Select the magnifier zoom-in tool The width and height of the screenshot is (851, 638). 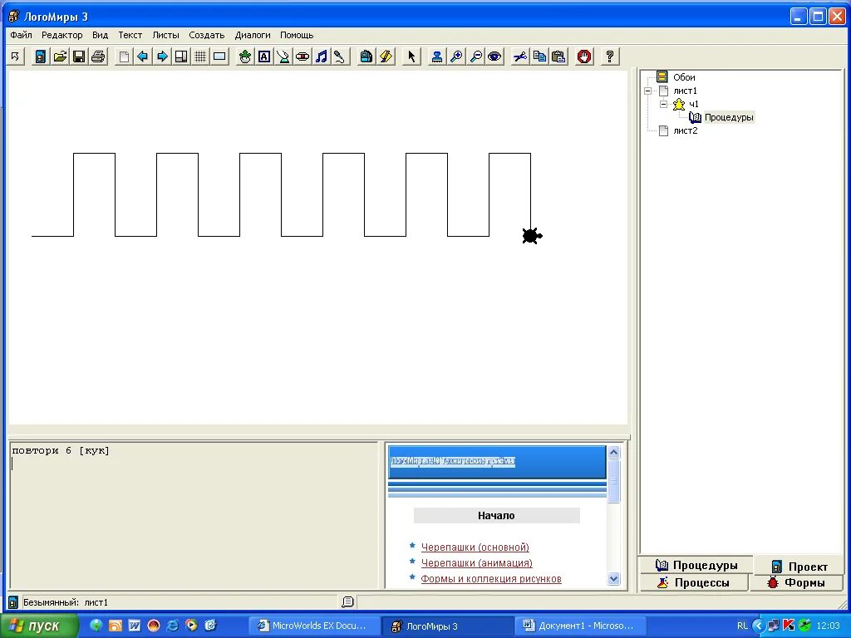(456, 56)
